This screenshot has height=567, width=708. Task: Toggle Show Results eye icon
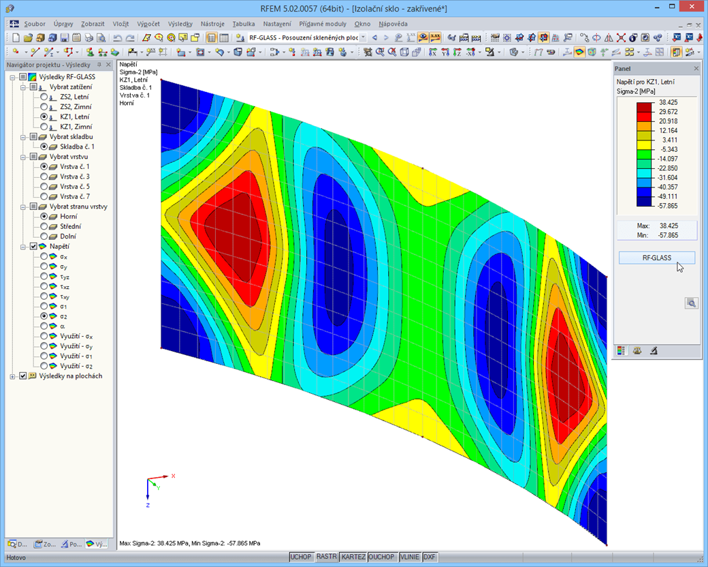[x=423, y=37]
